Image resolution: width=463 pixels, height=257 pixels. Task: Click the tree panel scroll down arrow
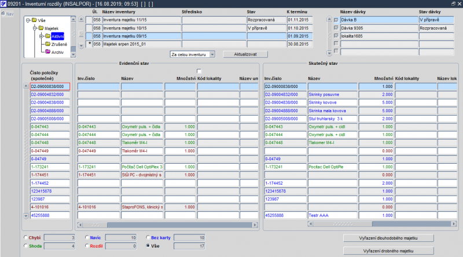coord(74,54)
